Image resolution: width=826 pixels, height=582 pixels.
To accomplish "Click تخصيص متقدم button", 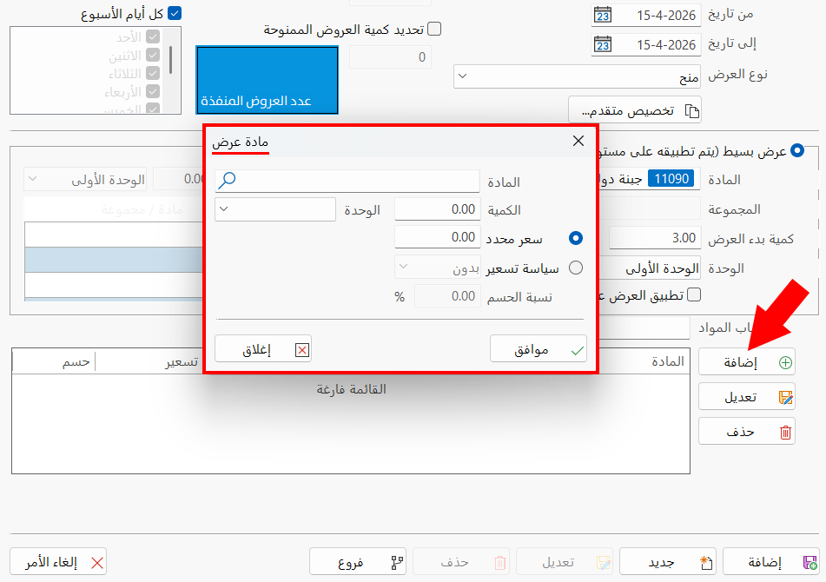I will [634, 110].
